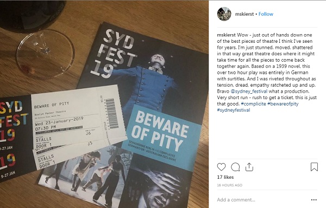Open the #complicite hashtag
Image resolution: width=326 pixels, height=208 pixels.
(x=253, y=104)
